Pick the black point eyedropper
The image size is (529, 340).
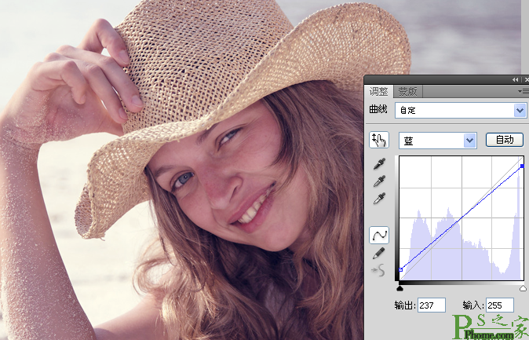pos(379,164)
